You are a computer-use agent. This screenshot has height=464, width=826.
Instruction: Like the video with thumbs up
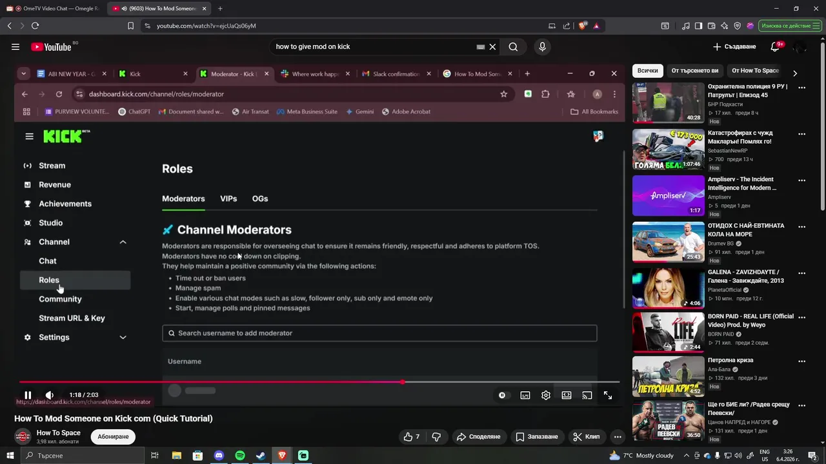tap(412, 436)
